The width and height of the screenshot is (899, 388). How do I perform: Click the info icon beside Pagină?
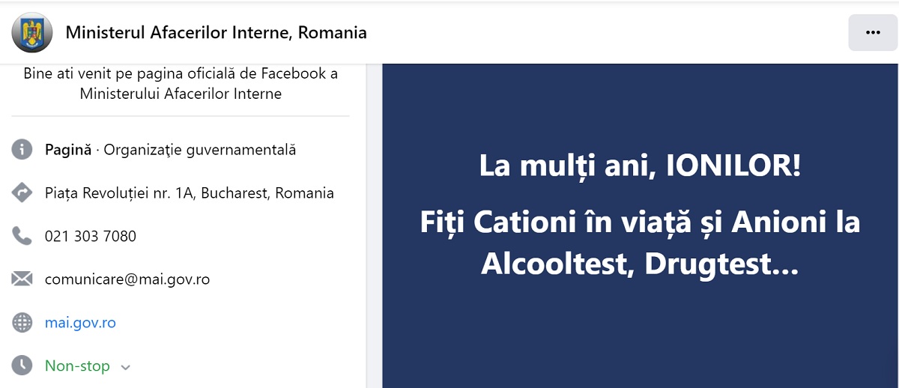(22, 150)
